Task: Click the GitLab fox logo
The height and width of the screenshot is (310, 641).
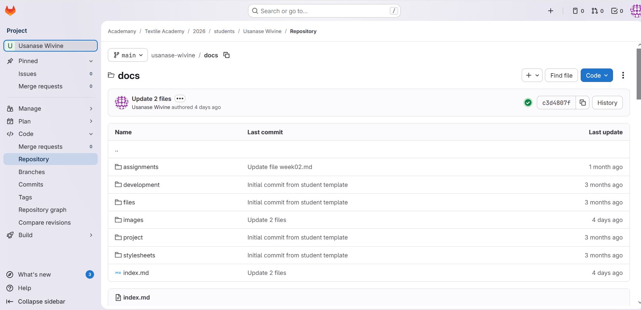Action: [x=10, y=11]
